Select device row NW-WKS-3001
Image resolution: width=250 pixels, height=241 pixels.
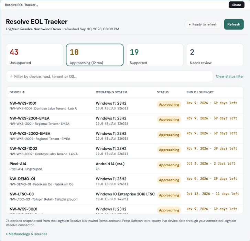125,209
